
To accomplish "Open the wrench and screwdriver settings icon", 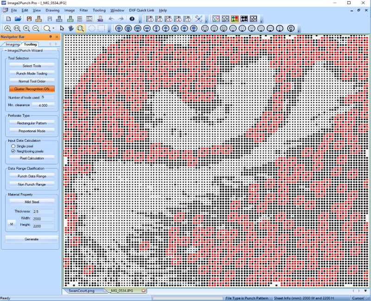I will (x=199, y=19).
